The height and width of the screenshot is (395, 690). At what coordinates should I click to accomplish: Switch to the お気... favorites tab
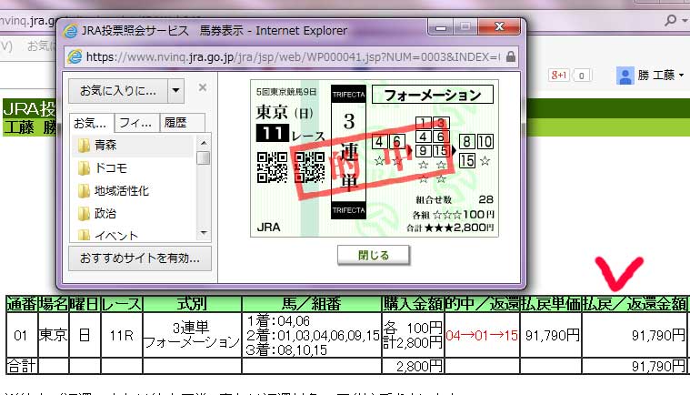(x=92, y=123)
